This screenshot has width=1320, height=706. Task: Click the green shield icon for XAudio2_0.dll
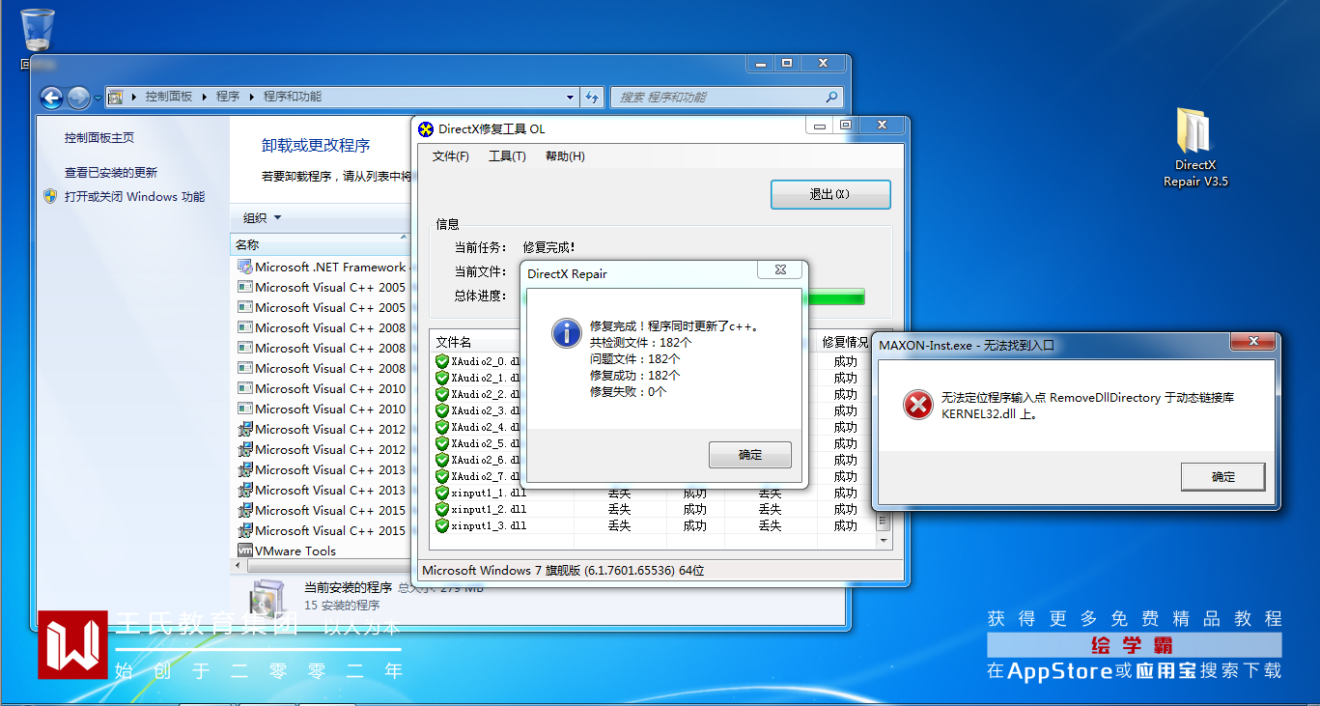[442, 361]
